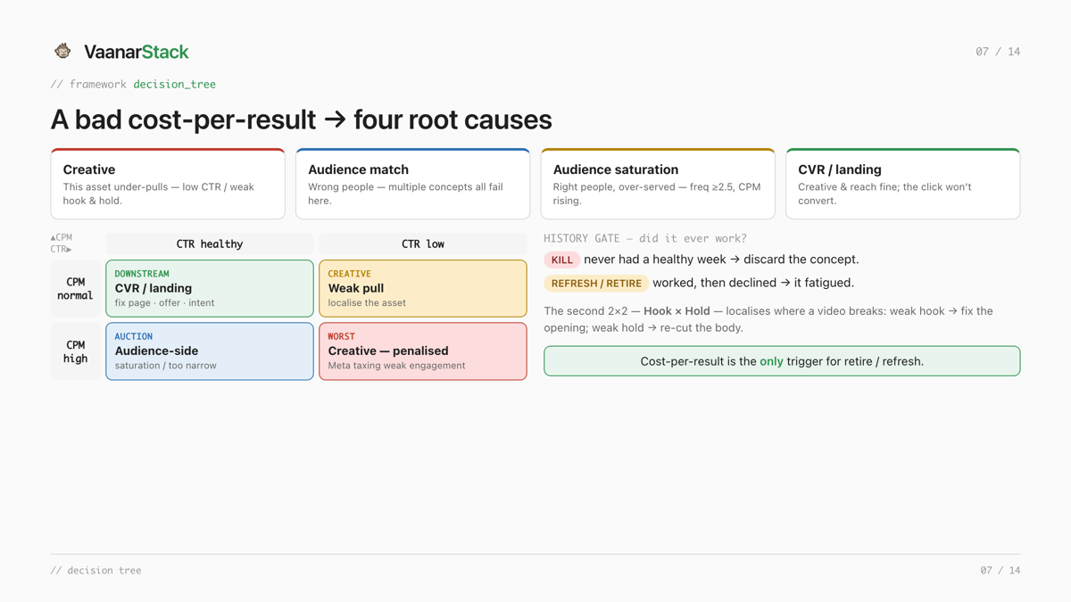Click the 'Creative & reach fine' description text
1071x602 pixels.
click(884, 194)
